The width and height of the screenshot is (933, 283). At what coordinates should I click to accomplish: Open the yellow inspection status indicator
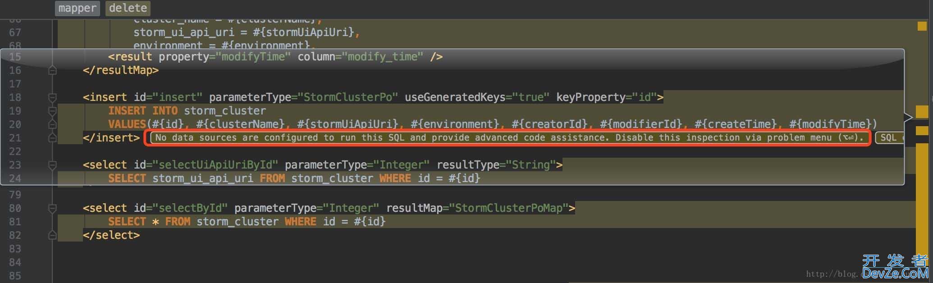tap(922, 26)
